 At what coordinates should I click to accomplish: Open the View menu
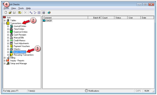14,8
